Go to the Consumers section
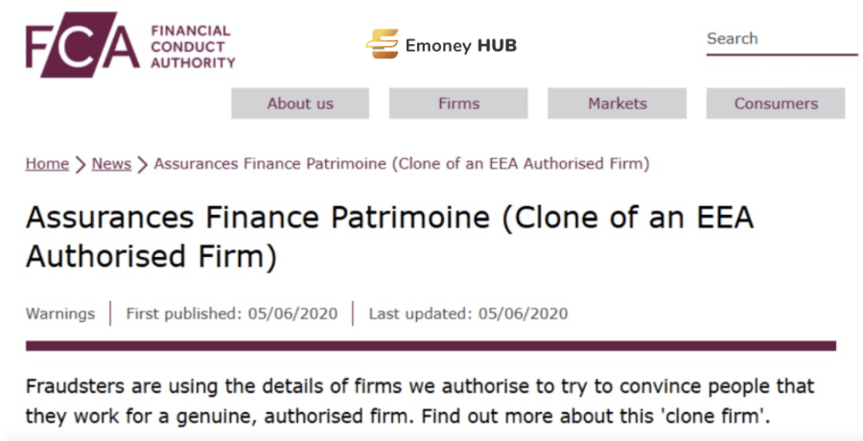This screenshot has height=441, width=863. click(x=776, y=104)
